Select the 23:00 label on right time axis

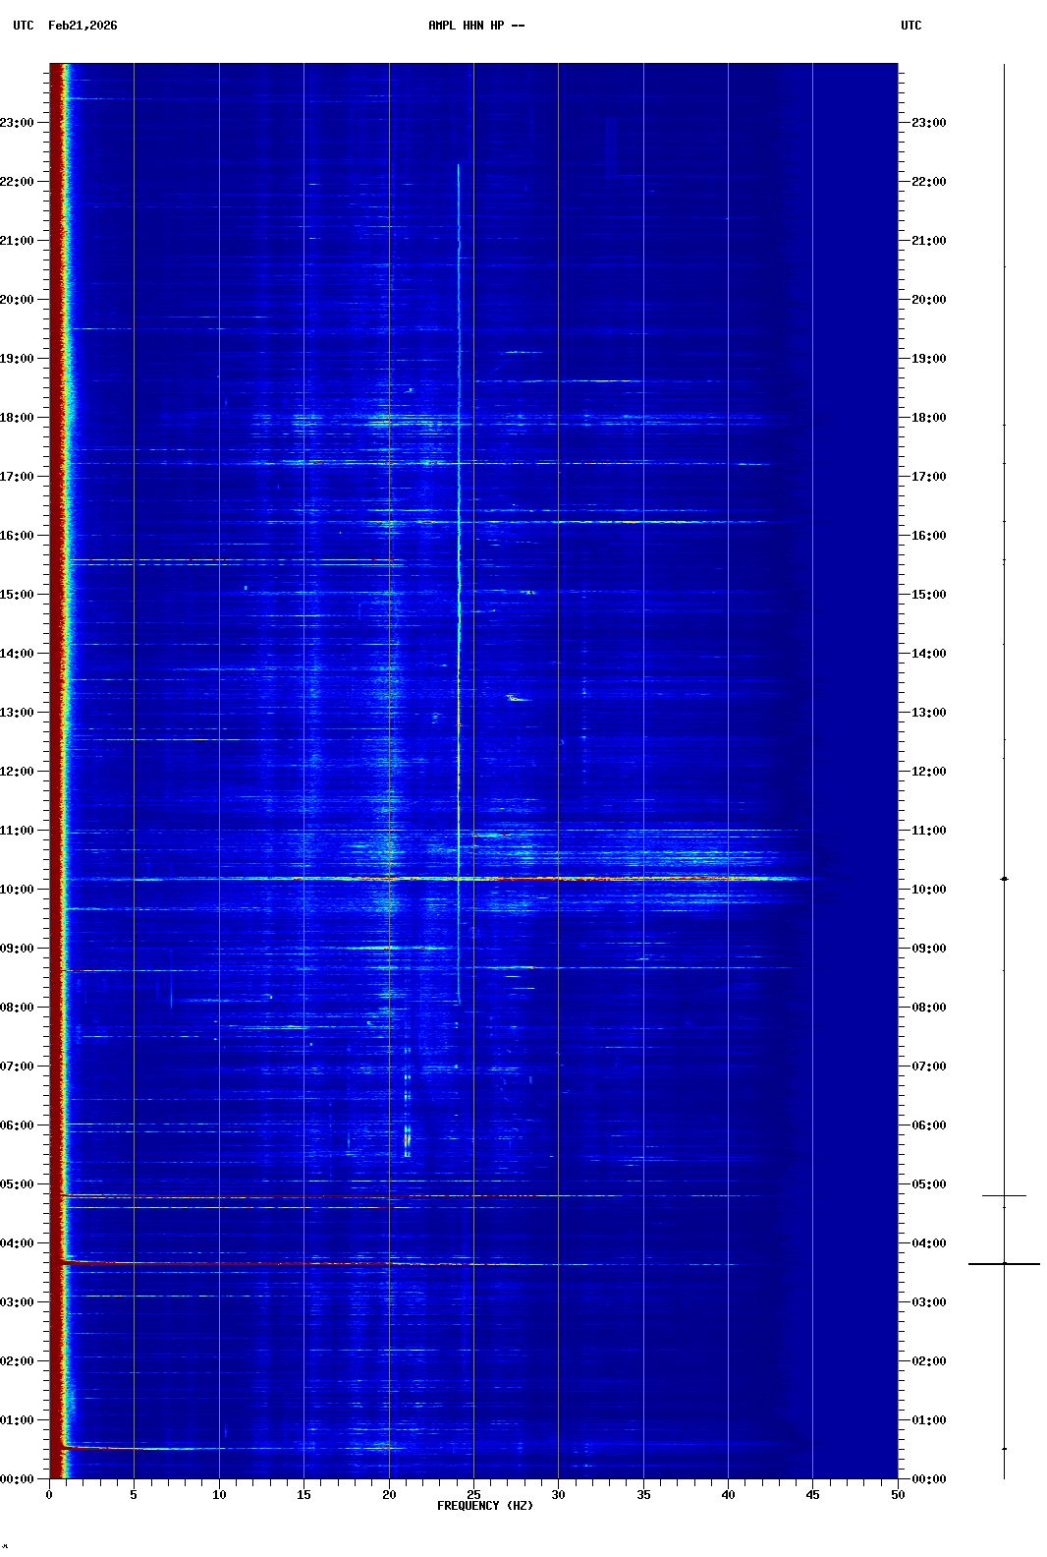tap(928, 123)
